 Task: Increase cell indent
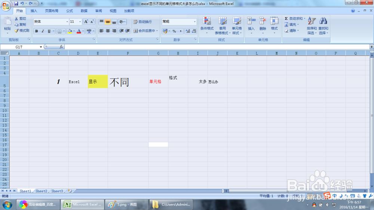tap(128, 31)
